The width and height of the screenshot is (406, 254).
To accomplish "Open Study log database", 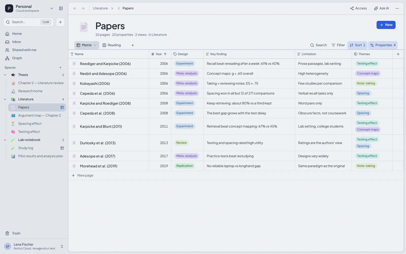I will (x=37, y=148).
